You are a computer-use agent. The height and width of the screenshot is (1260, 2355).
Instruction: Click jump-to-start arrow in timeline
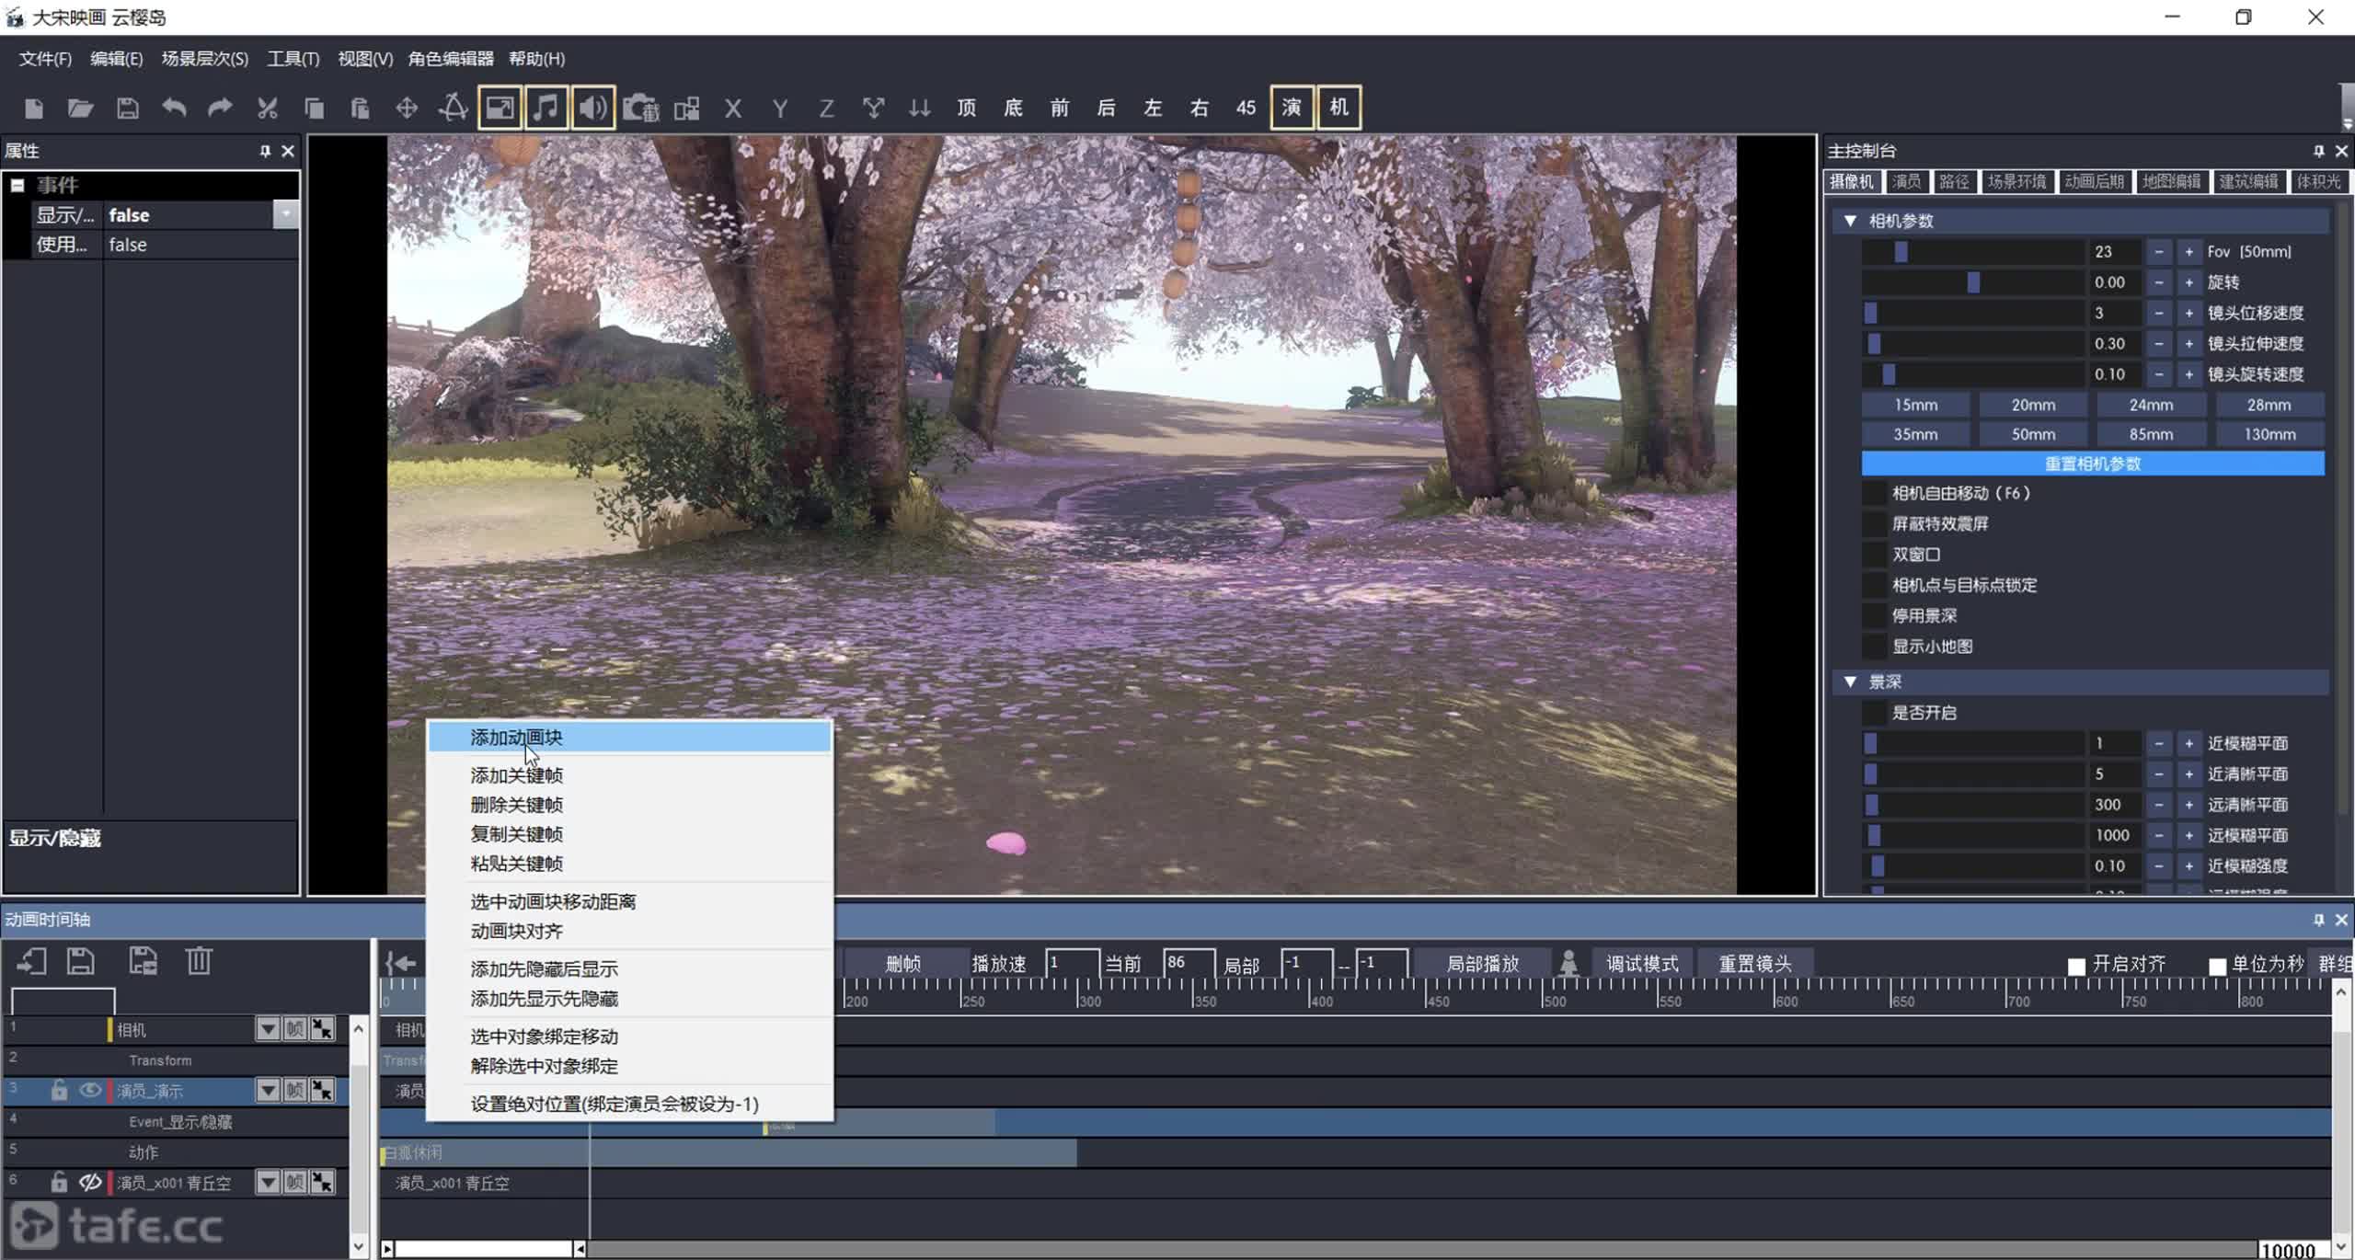(x=401, y=963)
